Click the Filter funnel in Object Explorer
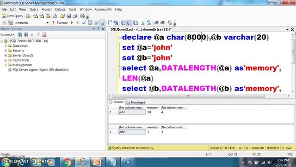296x167 pixels. point(38,34)
